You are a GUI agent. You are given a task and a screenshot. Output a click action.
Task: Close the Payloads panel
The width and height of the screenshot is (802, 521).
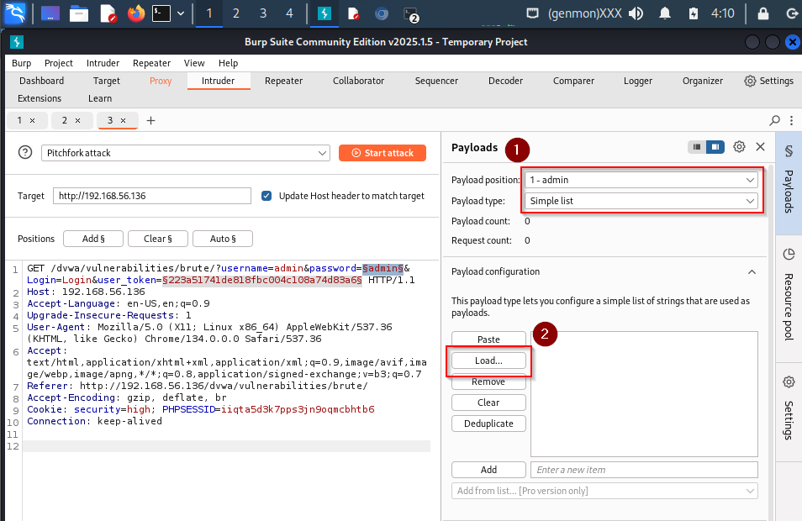click(x=760, y=147)
